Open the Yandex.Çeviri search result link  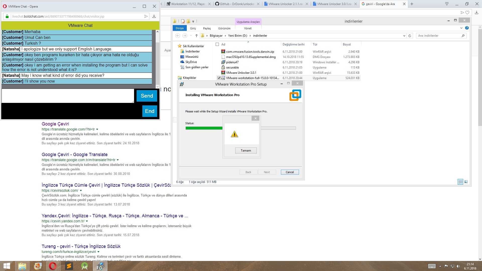pyautogui.click(x=115, y=216)
